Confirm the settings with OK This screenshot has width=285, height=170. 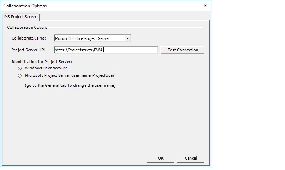(160, 158)
